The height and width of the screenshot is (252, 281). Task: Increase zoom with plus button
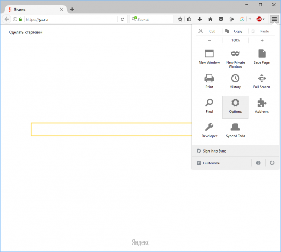[262, 40]
